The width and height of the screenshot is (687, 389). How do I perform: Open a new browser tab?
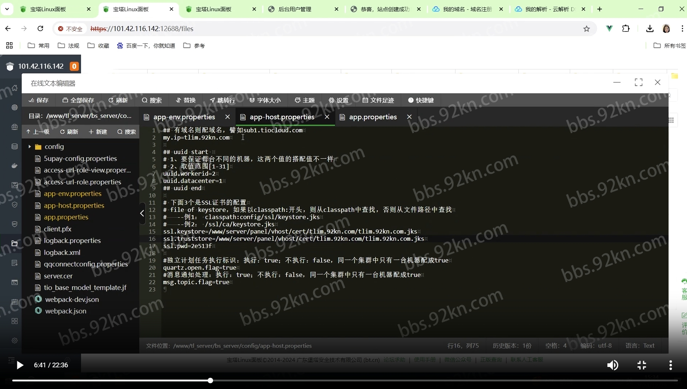(599, 9)
